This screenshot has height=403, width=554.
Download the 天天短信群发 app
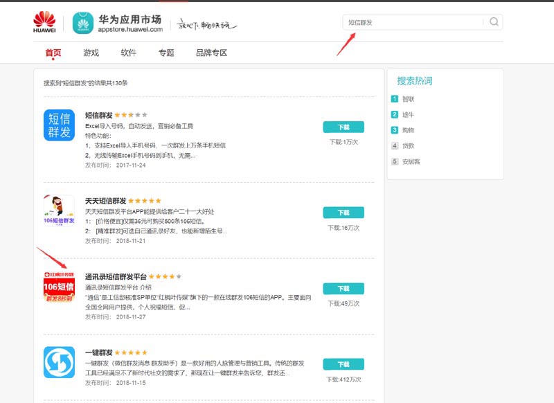click(x=343, y=213)
